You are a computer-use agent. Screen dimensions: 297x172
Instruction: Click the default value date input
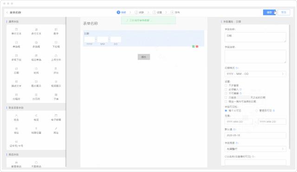point(255,135)
